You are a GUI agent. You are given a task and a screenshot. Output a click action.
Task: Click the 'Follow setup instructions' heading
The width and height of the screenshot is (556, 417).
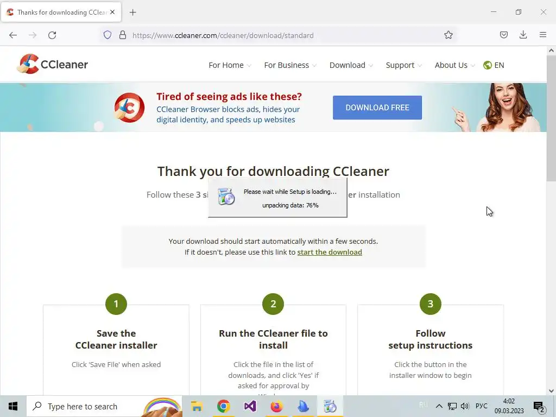click(430, 339)
